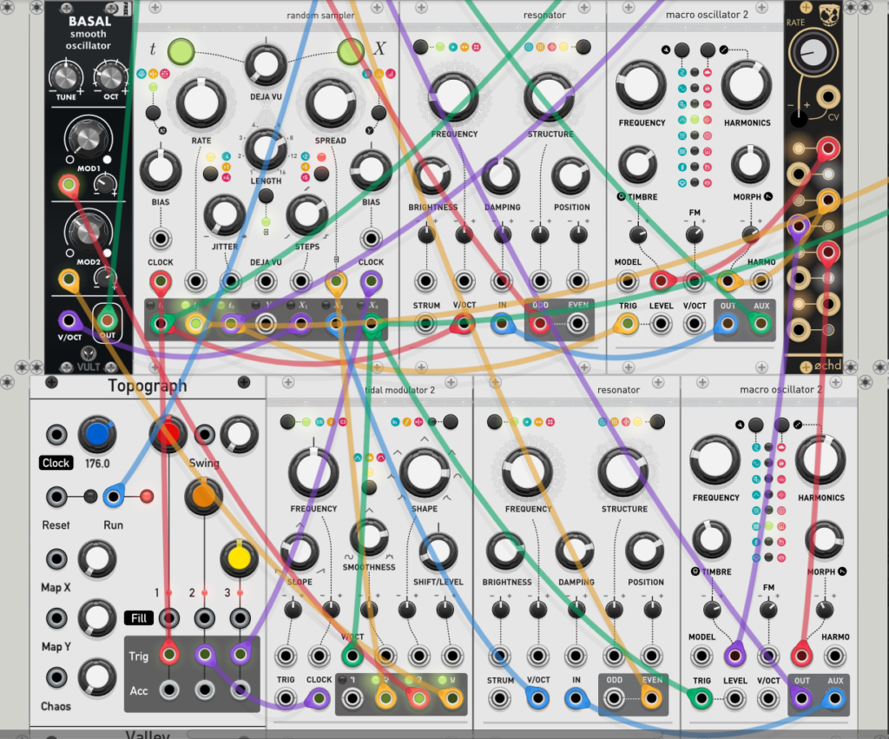The image size is (889, 739).
Task: Click tidal modulator CLOCK input jack
Action: click(319, 698)
